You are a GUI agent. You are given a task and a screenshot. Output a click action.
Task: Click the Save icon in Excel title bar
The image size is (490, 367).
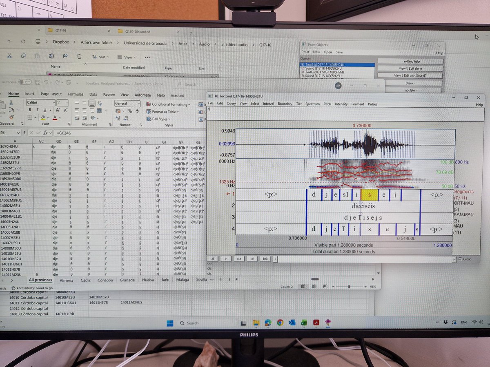38,82
